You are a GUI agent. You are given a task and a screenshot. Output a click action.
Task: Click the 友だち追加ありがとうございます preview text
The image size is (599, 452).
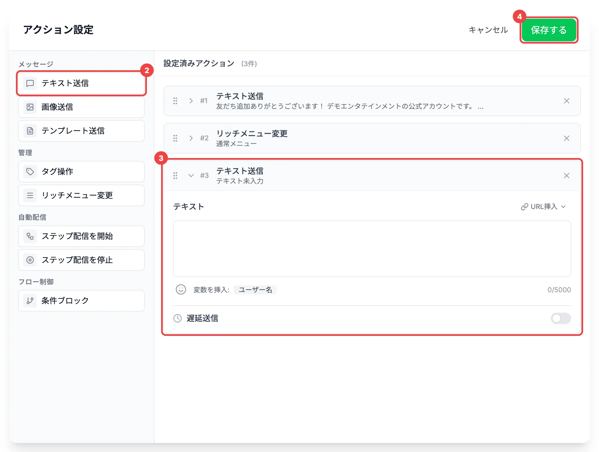[350, 106]
